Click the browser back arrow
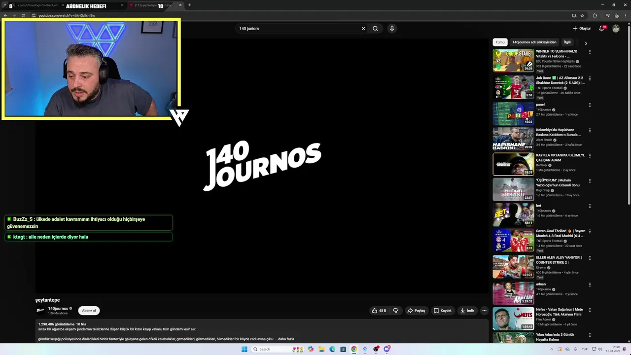The image size is (631, 355). click(x=5, y=15)
